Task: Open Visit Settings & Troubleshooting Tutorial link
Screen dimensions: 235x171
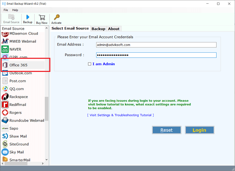Action: [x=121, y=115]
